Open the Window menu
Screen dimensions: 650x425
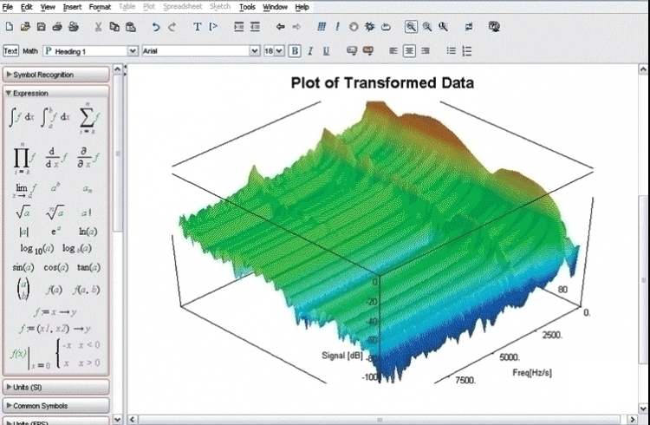pos(275,7)
